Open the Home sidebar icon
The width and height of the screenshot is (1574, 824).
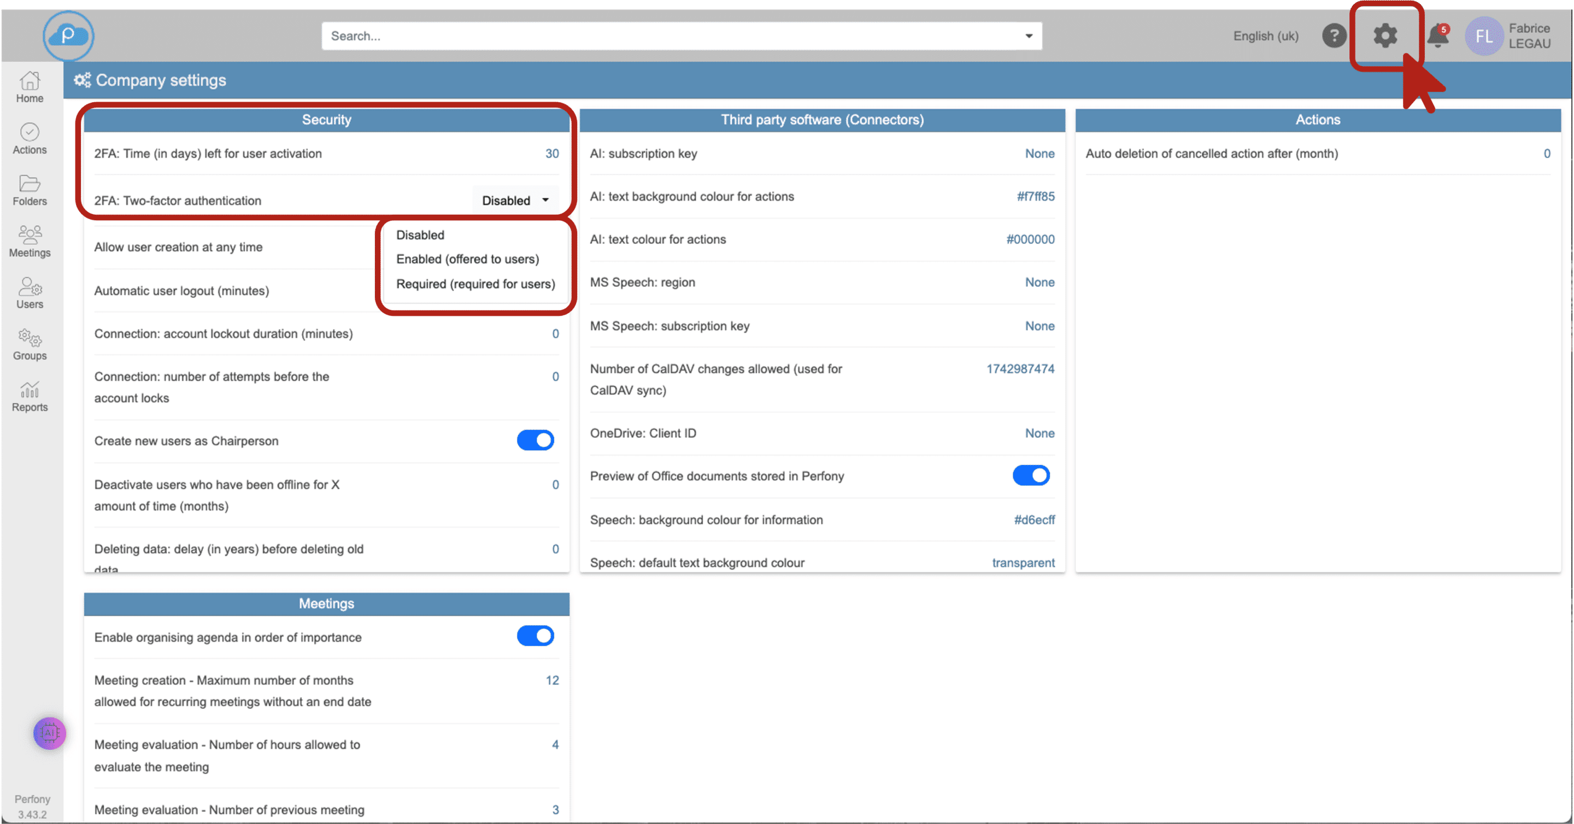tap(30, 87)
